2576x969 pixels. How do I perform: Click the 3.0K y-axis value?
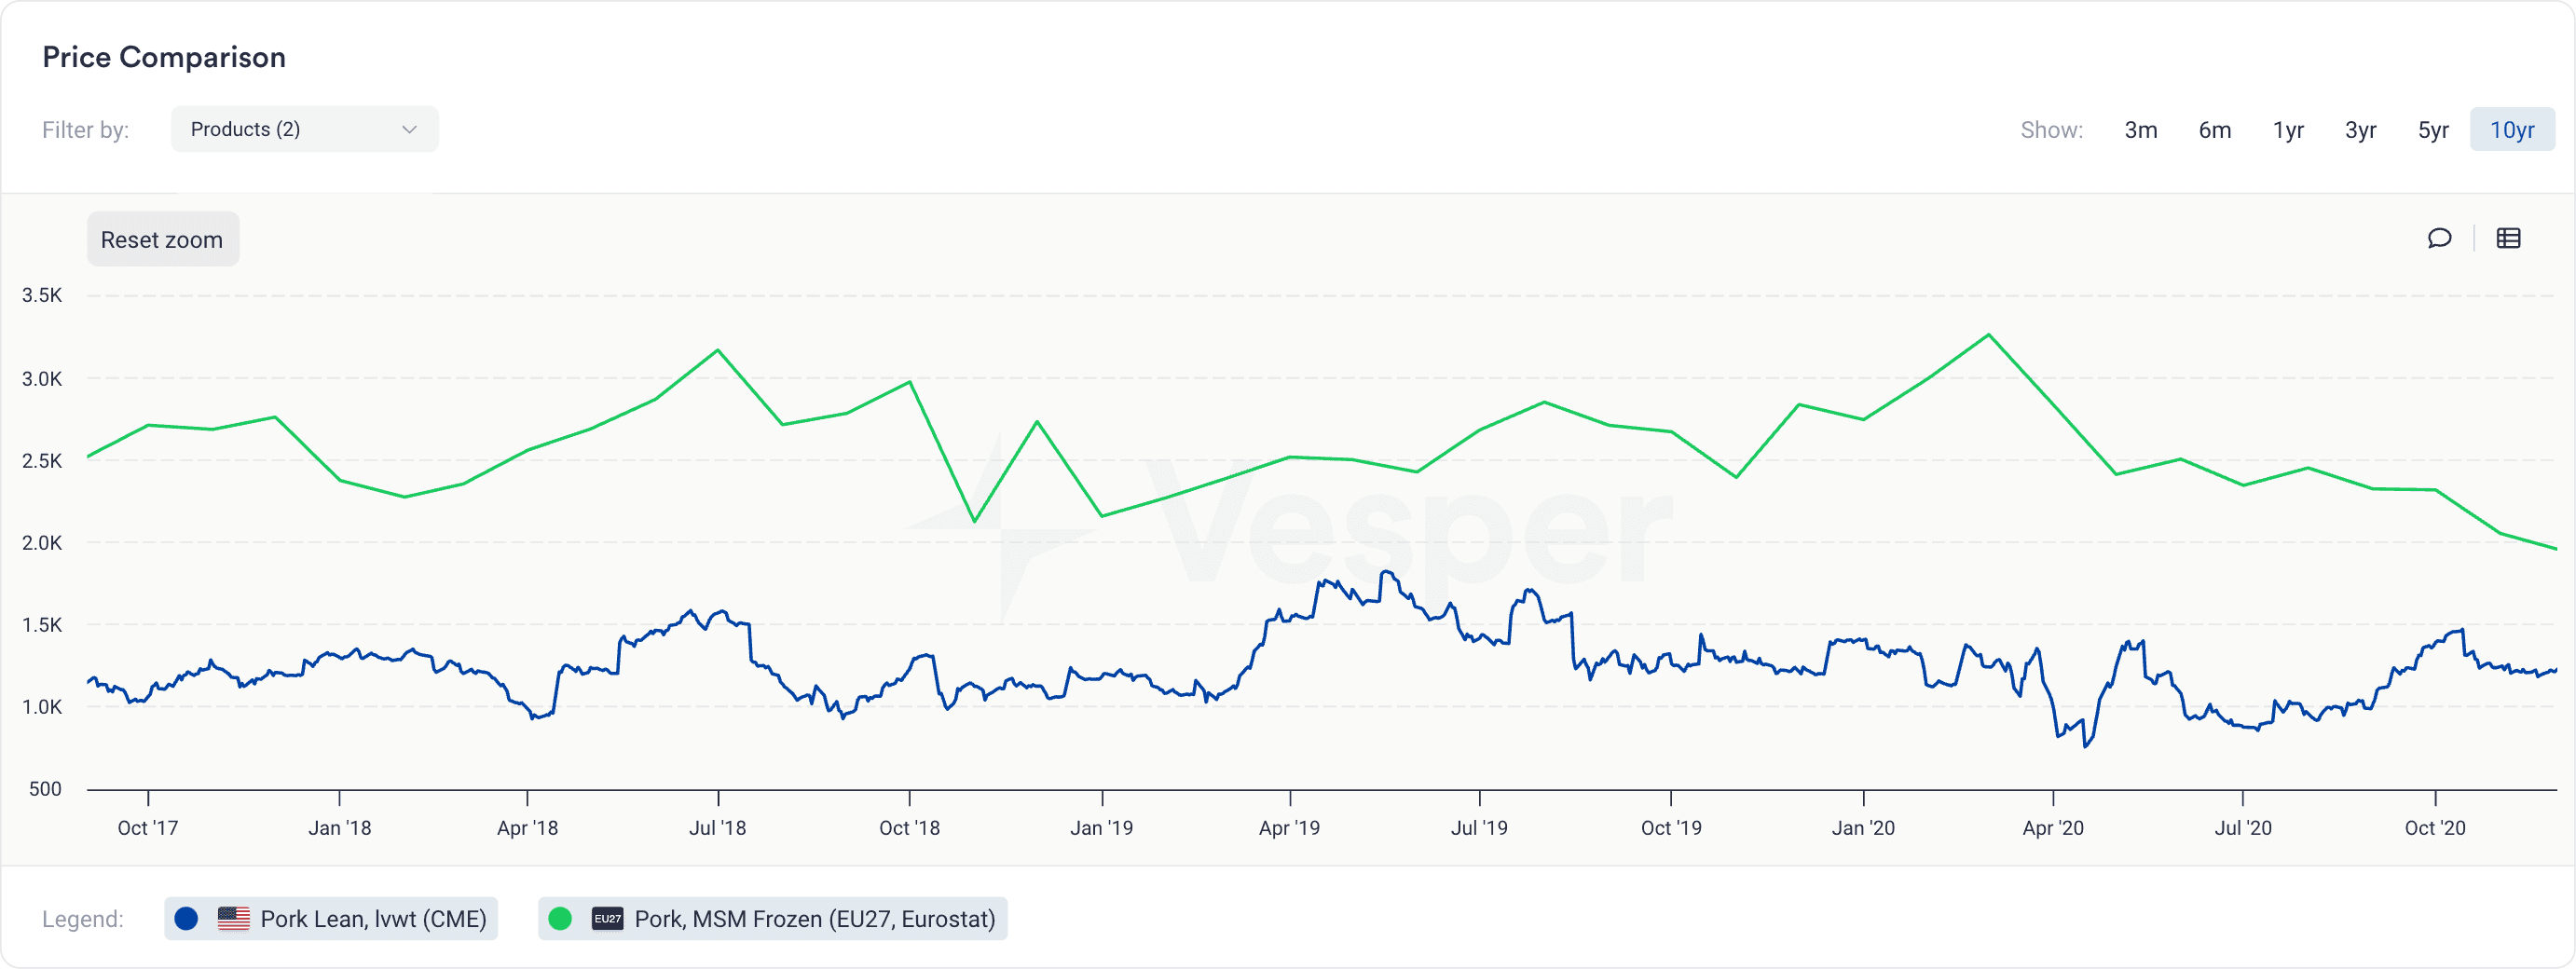pos(42,379)
